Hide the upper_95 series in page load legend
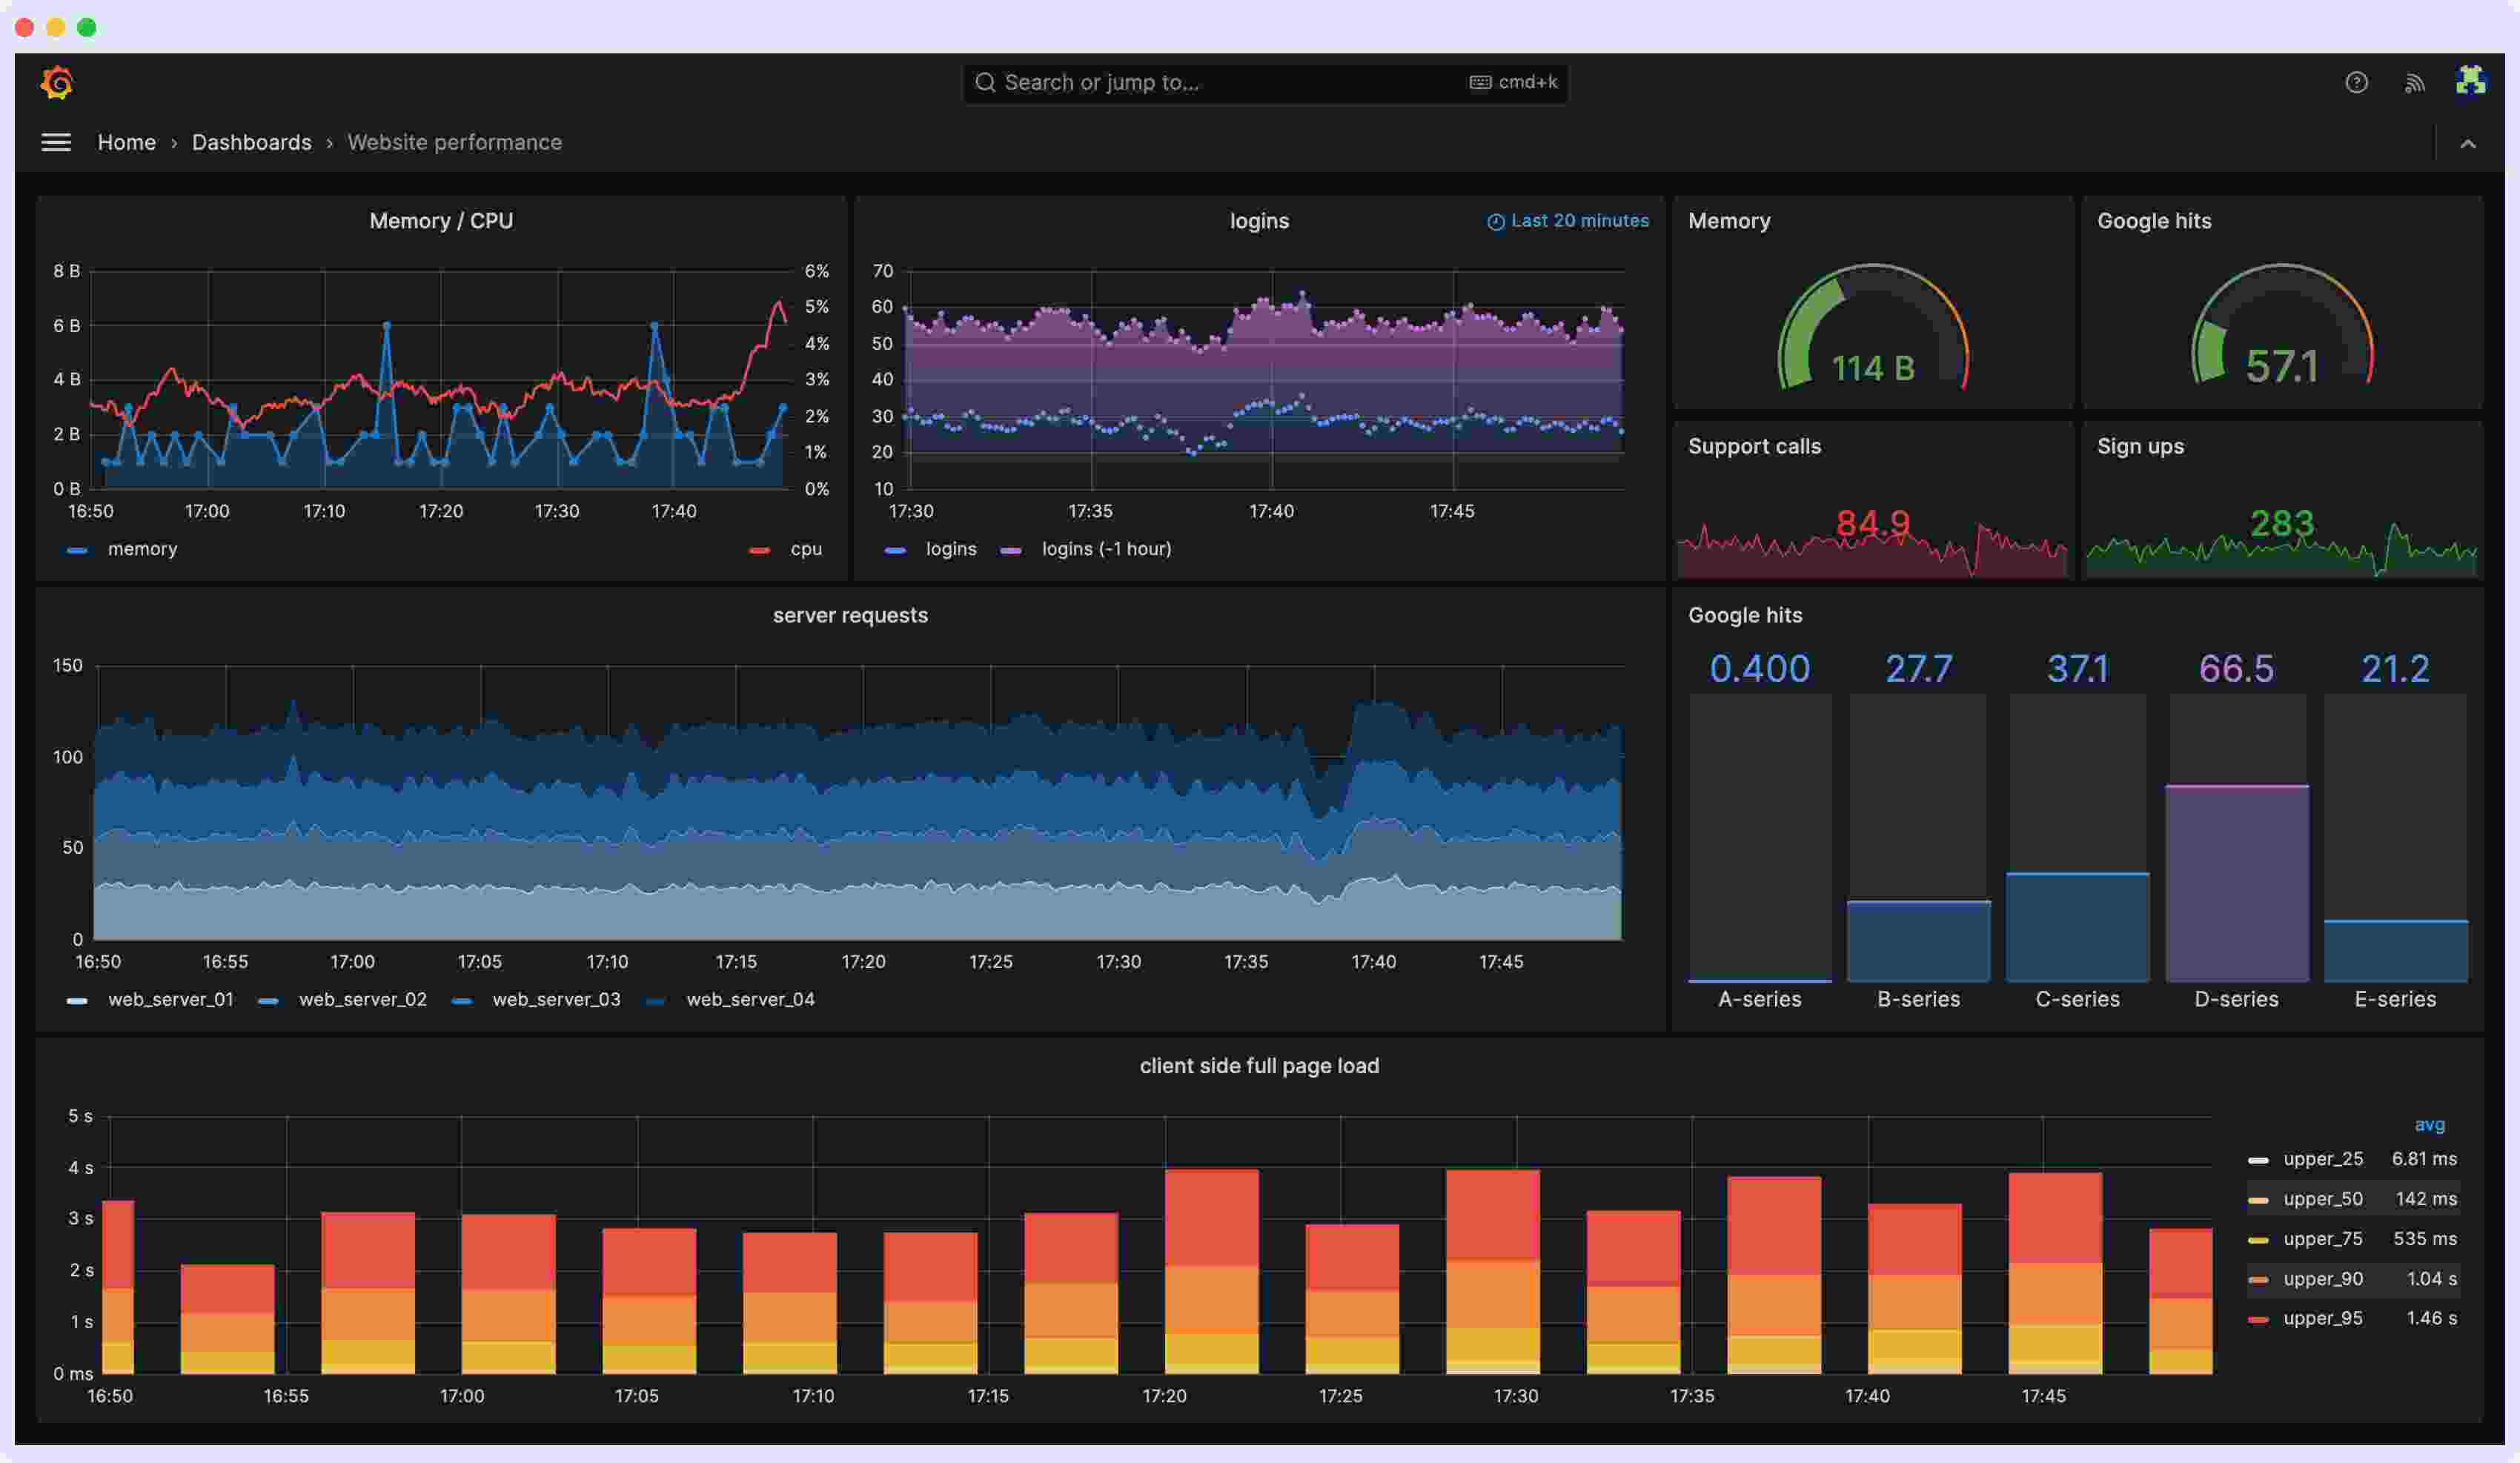Image resolution: width=2520 pixels, height=1463 pixels. [2321, 1318]
